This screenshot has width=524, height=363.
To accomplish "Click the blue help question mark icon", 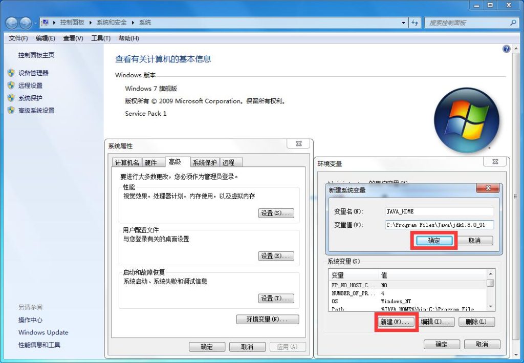I will click(507, 49).
